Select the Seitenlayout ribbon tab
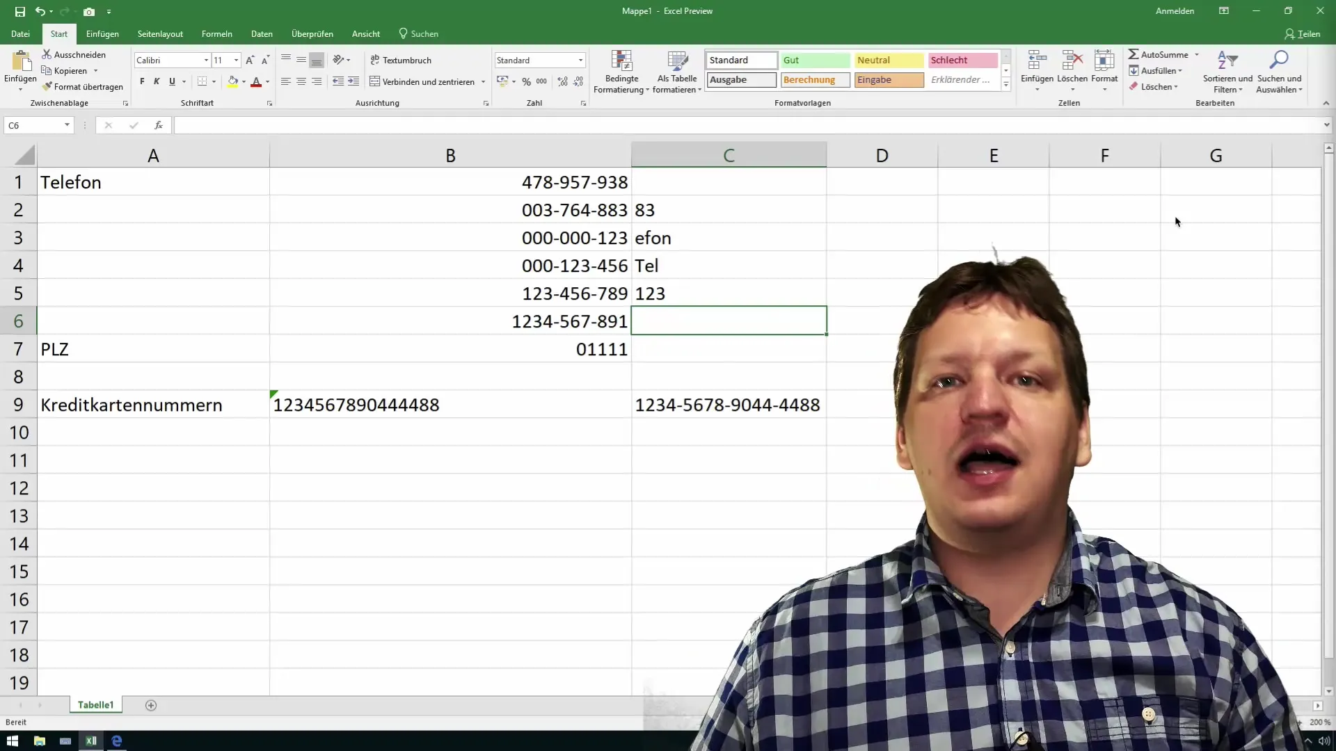Viewport: 1336px width, 751px height. (161, 34)
